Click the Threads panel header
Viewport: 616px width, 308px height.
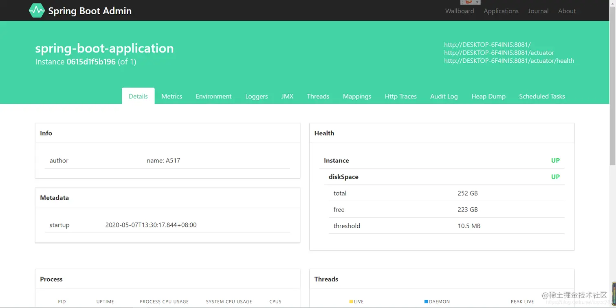pos(442,279)
